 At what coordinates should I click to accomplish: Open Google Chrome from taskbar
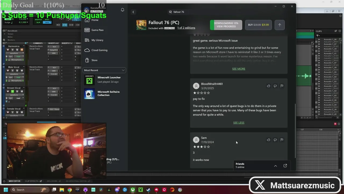(70, 190)
